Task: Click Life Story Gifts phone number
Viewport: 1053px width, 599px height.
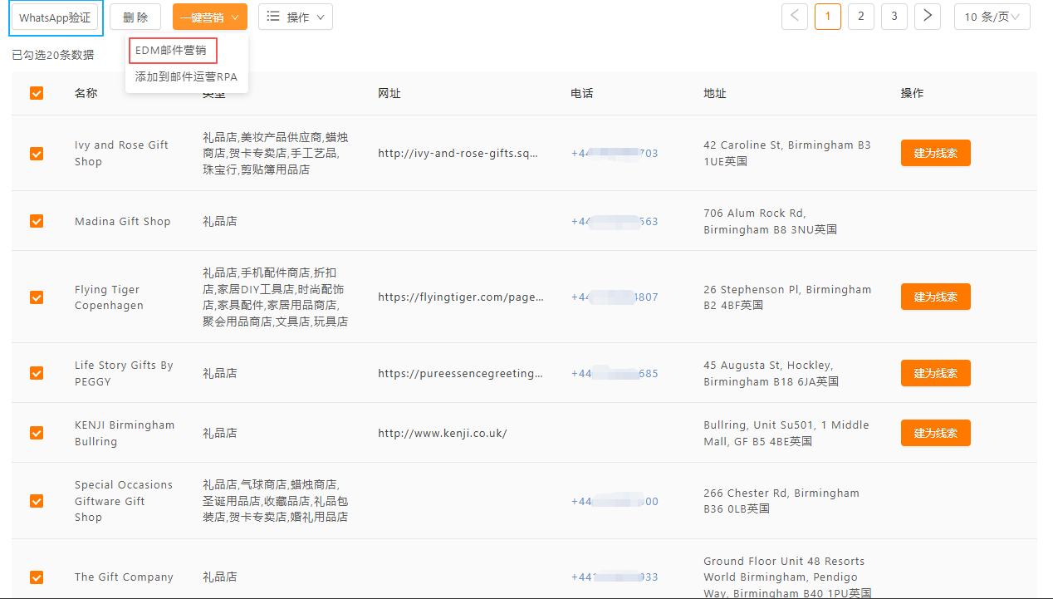Action: click(x=615, y=373)
